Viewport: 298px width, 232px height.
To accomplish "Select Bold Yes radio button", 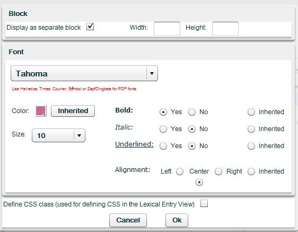I will point(163,112).
